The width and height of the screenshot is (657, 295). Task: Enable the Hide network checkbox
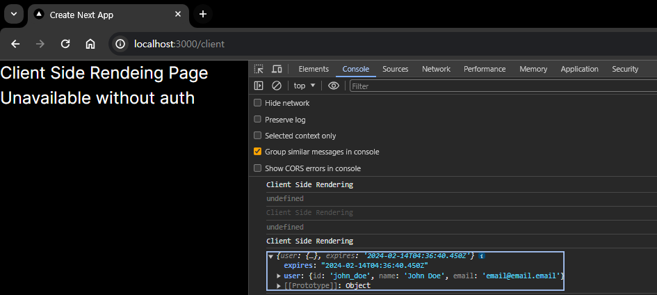(257, 103)
